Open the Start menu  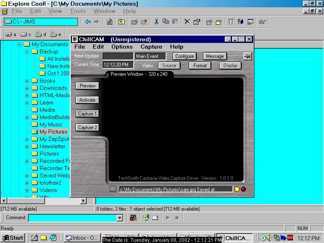pos(13,238)
